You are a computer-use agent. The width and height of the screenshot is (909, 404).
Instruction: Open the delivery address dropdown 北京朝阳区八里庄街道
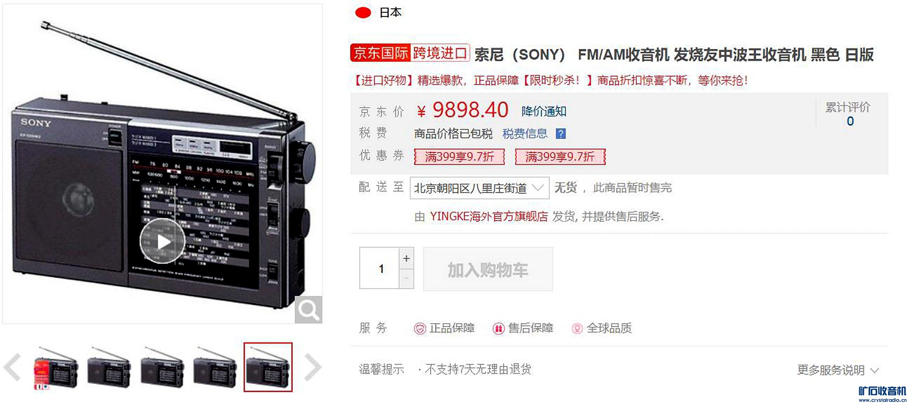pyautogui.click(x=479, y=188)
